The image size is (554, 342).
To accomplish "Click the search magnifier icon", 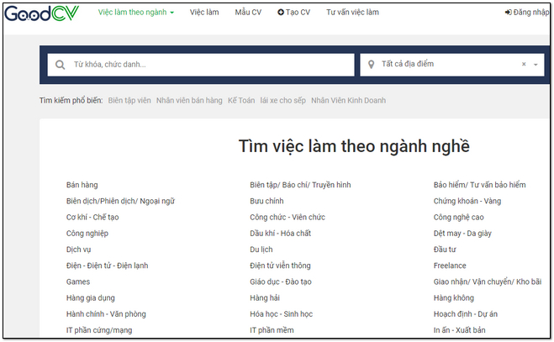I will [60, 65].
